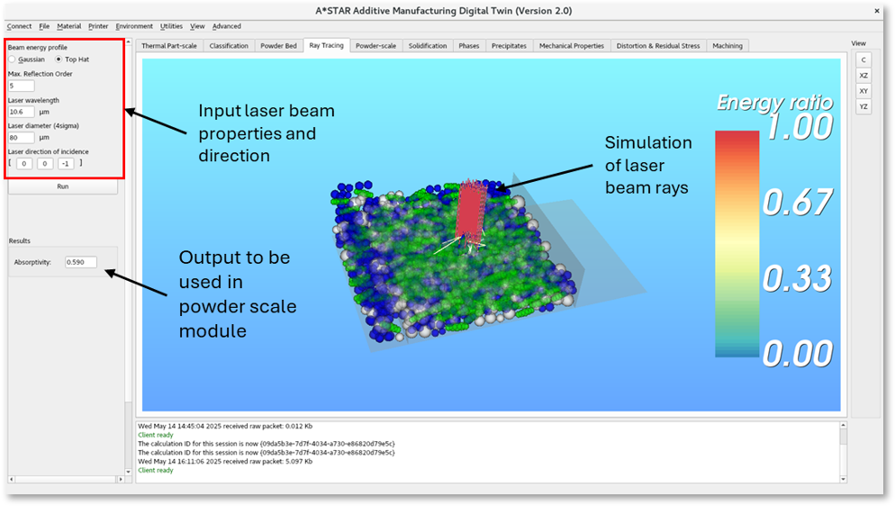The image size is (895, 506).
Task: Click the Max. Reflection Order field
Action: click(21, 86)
